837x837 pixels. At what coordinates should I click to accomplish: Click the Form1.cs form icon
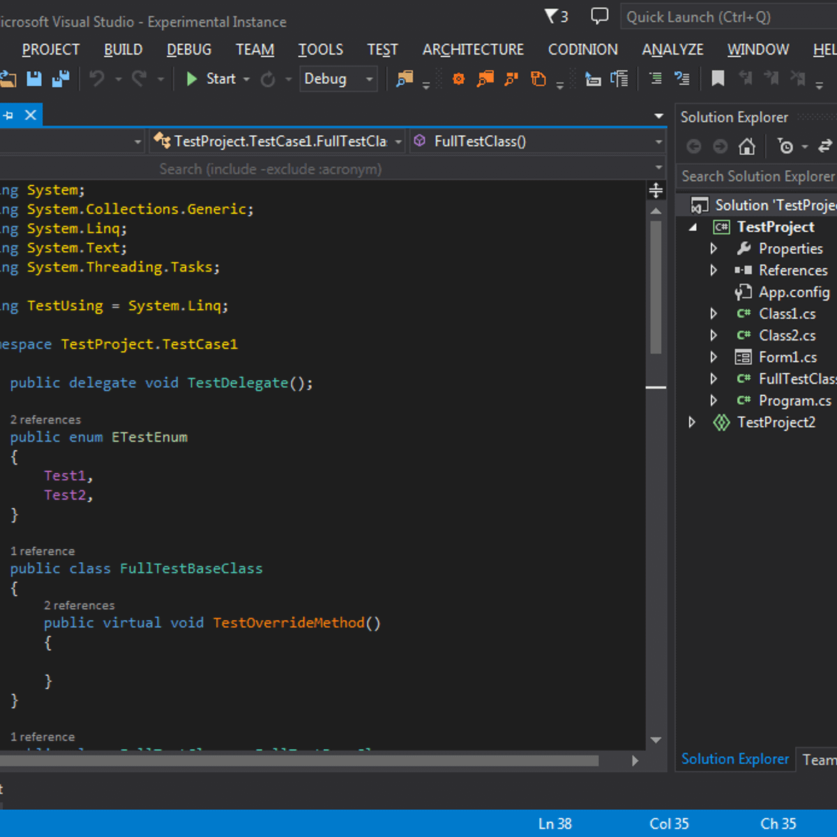[744, 357]
